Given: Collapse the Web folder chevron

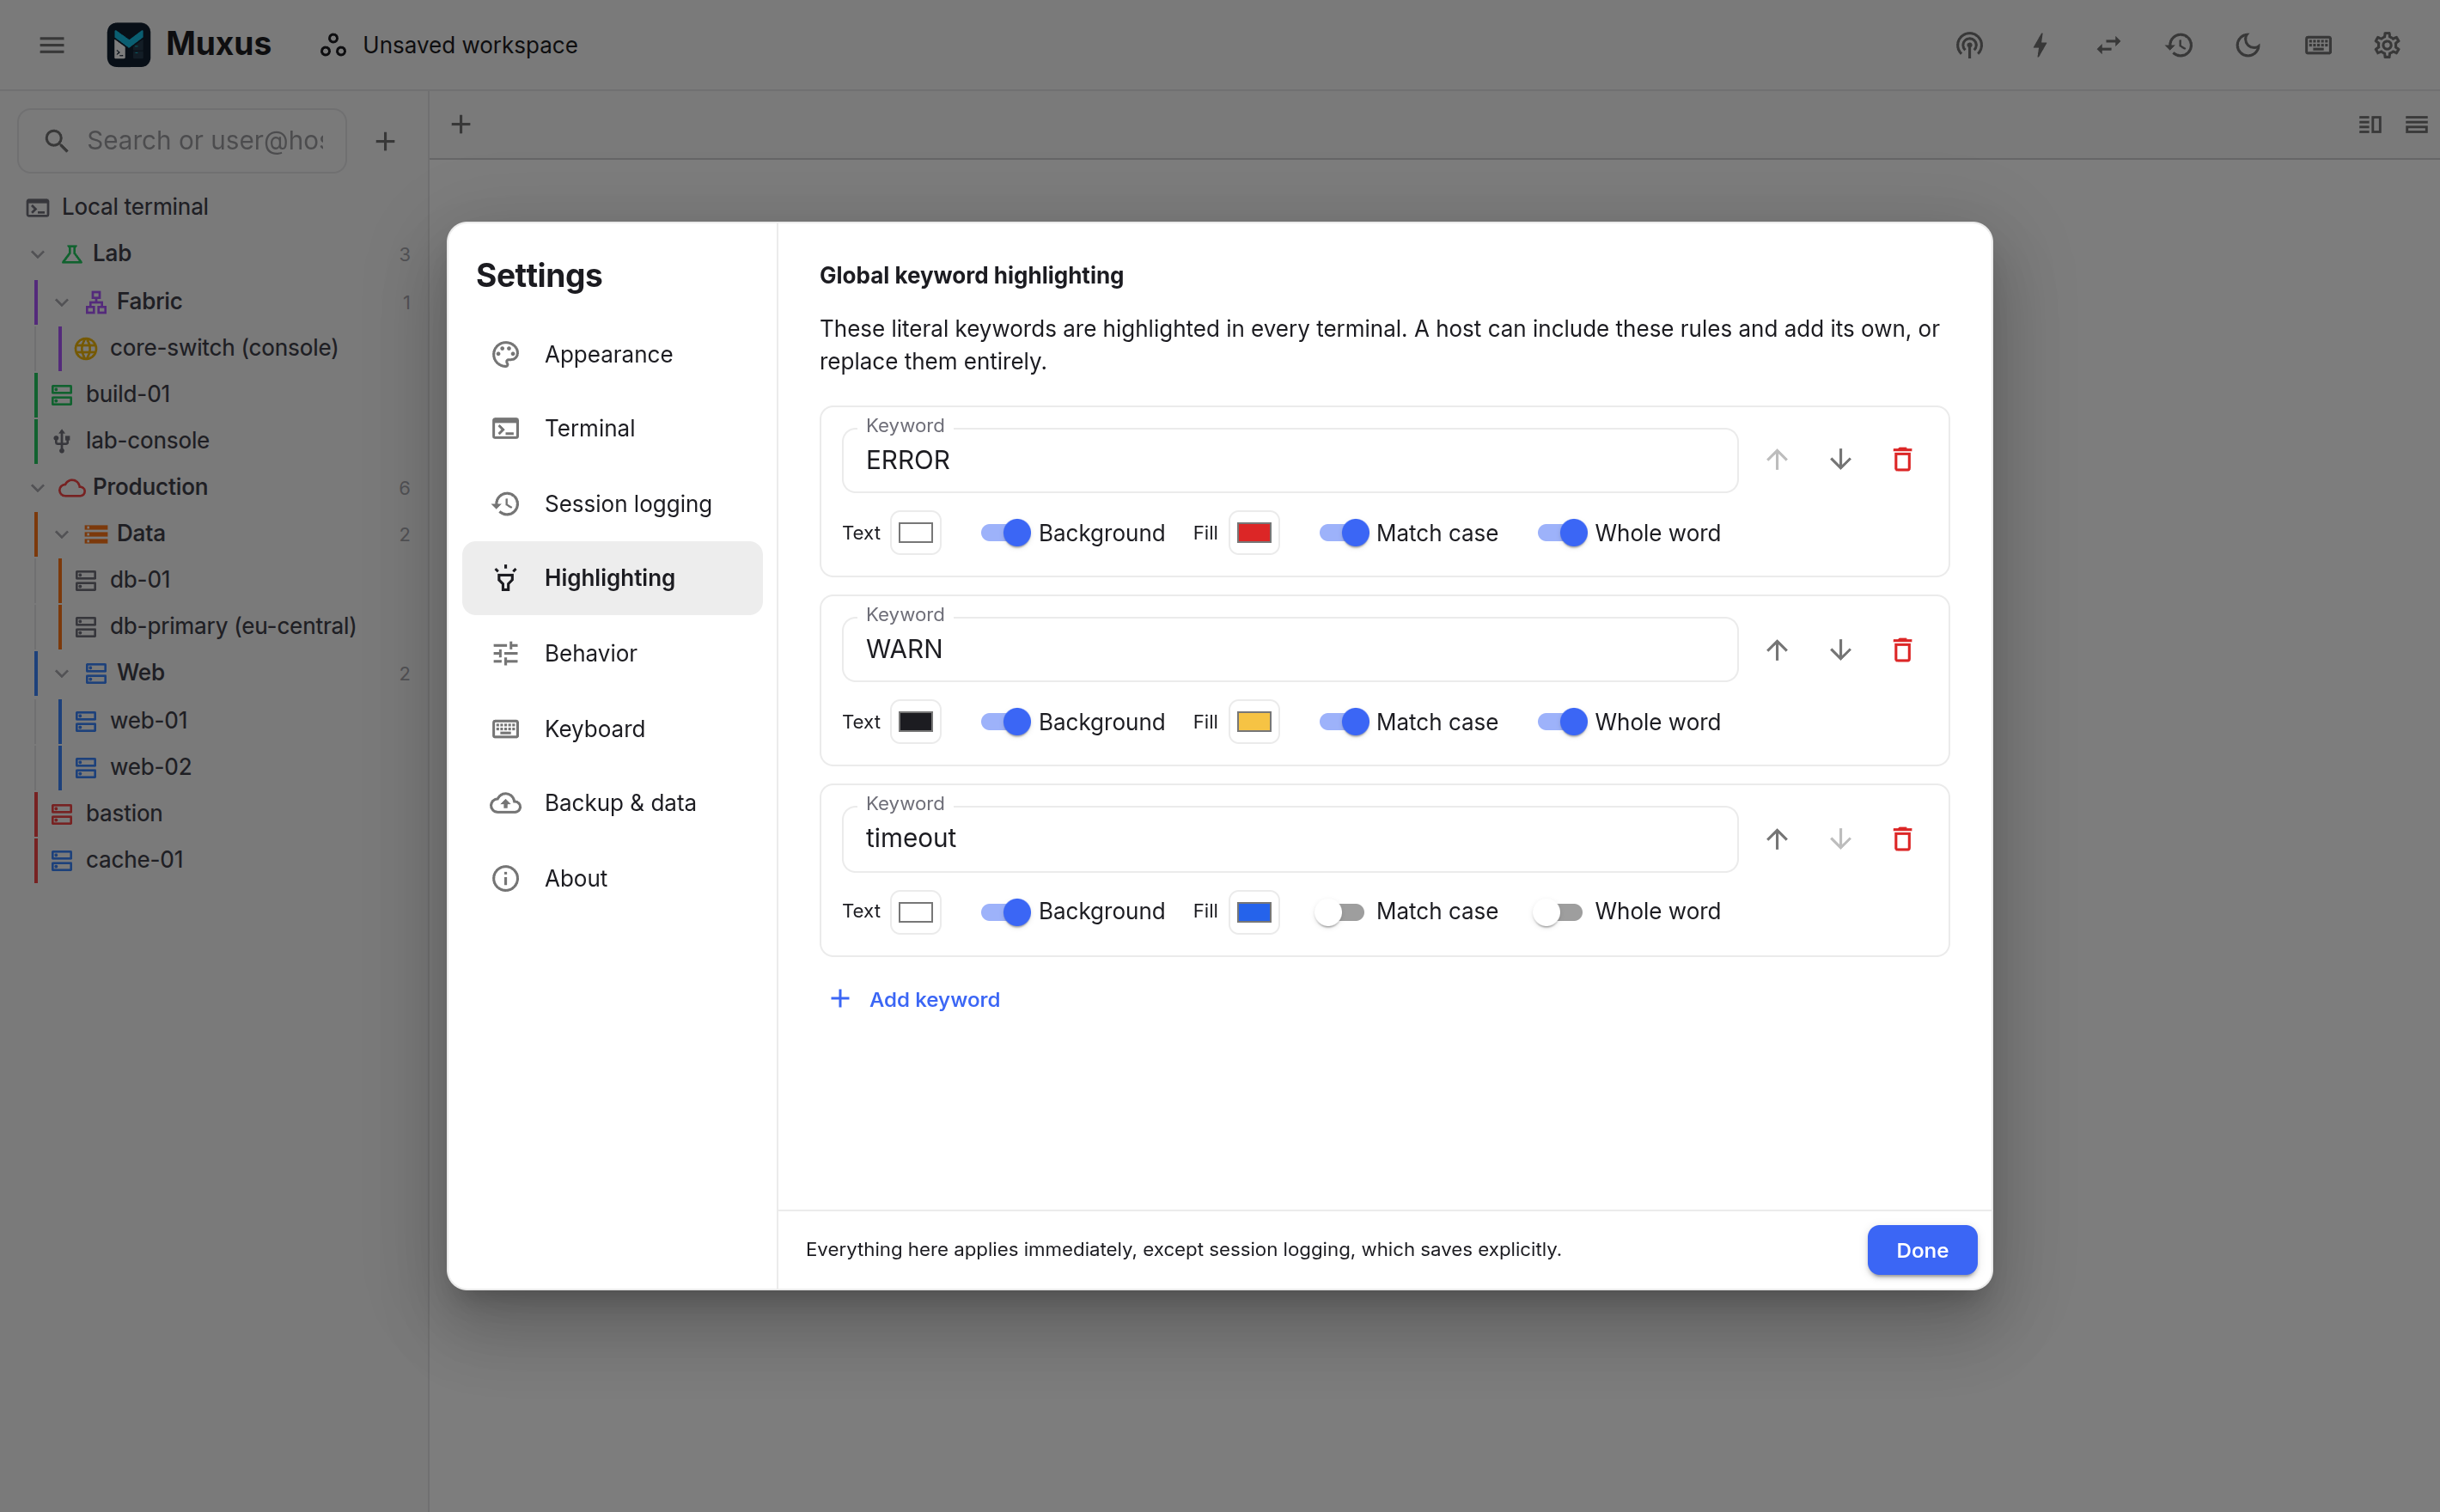Looking at the screenshot, I should click(x=62, y=673).
